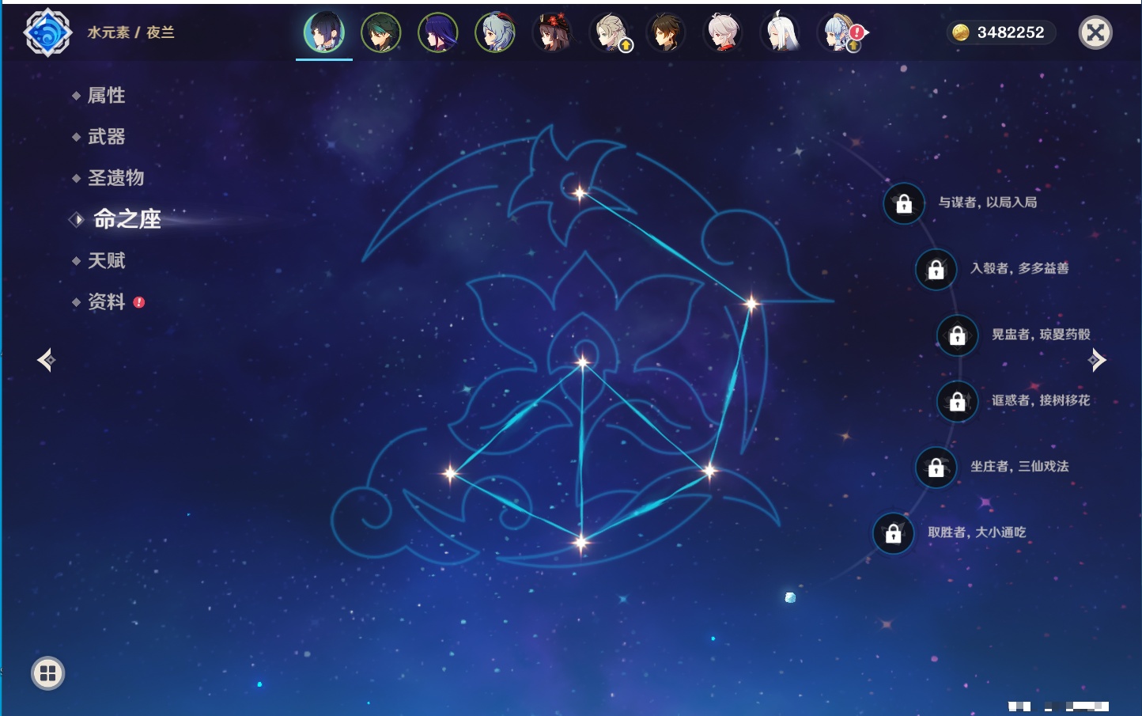Click the lock icon beside 诓惑者, 接树移花
This screenshot has height=716, width=1142.
click(x=957, y=401)
